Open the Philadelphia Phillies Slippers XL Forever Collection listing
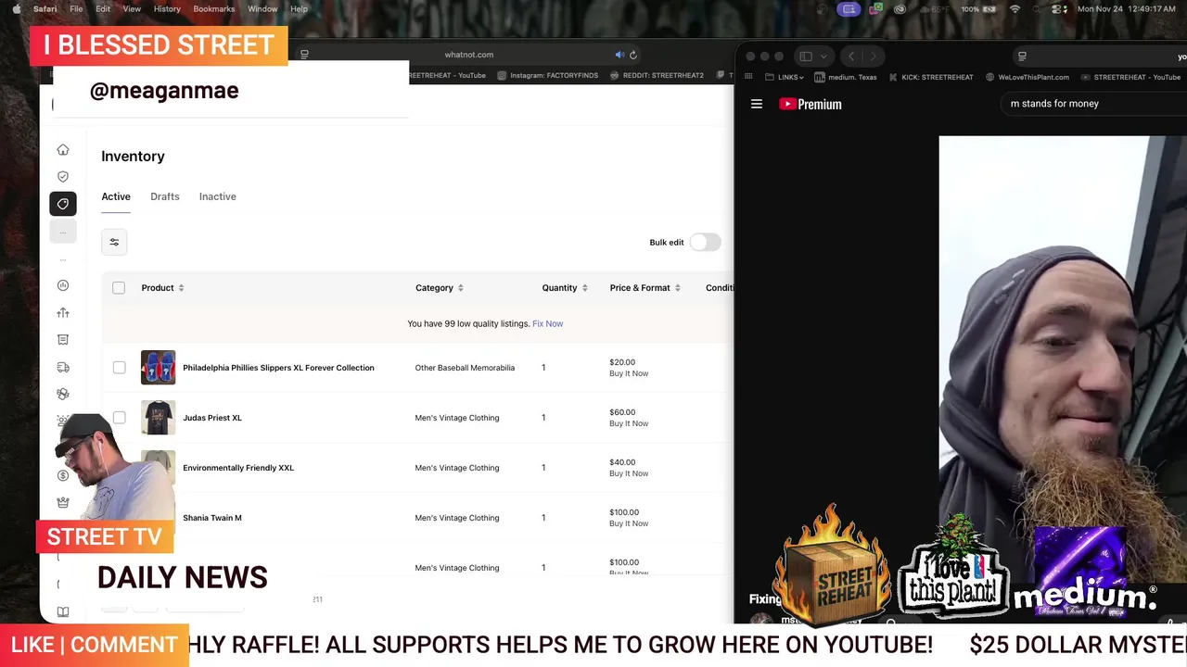1187x667 pixels. [x=278, y=368]
